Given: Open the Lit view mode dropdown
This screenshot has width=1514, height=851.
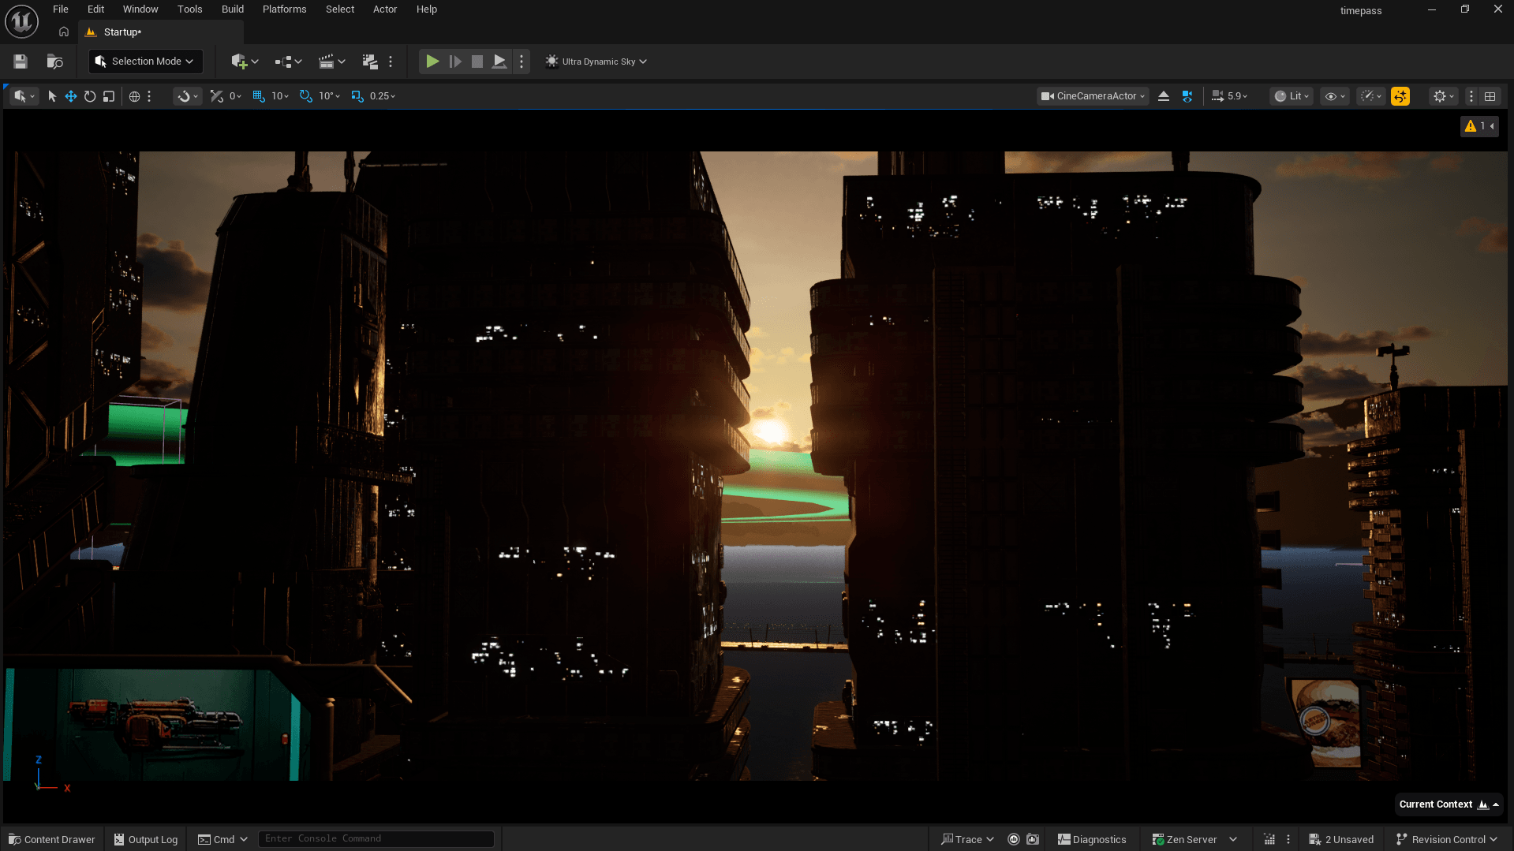Looking at the screenshot, I should [x=1292, y=96].
